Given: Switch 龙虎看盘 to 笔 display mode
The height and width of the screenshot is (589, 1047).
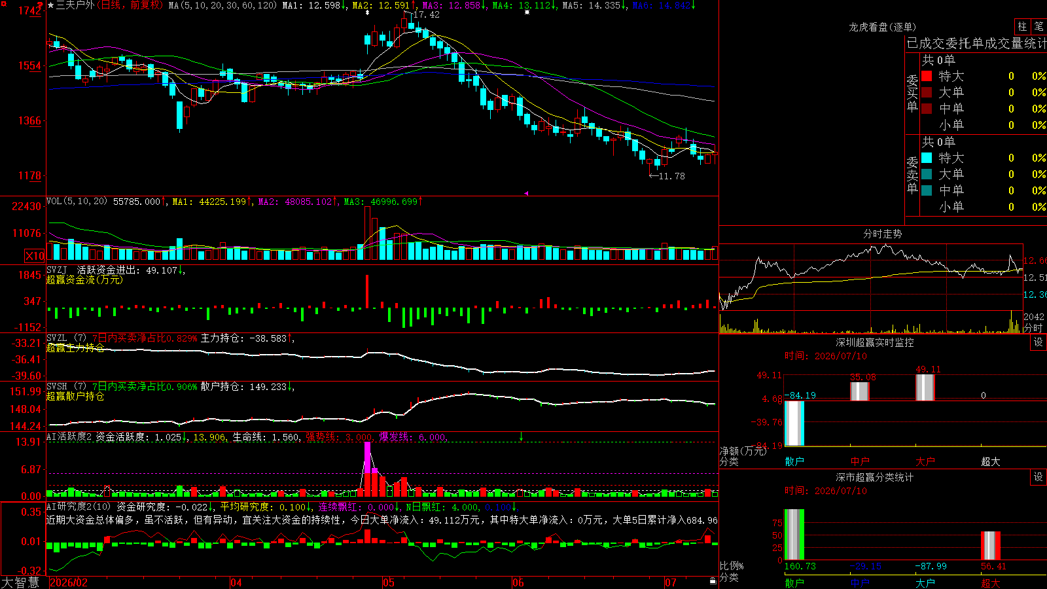Looking at the screenshot, I should coord(1038,26).
